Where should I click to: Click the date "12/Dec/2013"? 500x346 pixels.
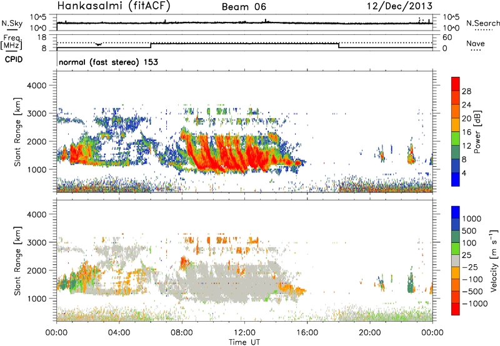pyautogui.click(x=399, y=6)
